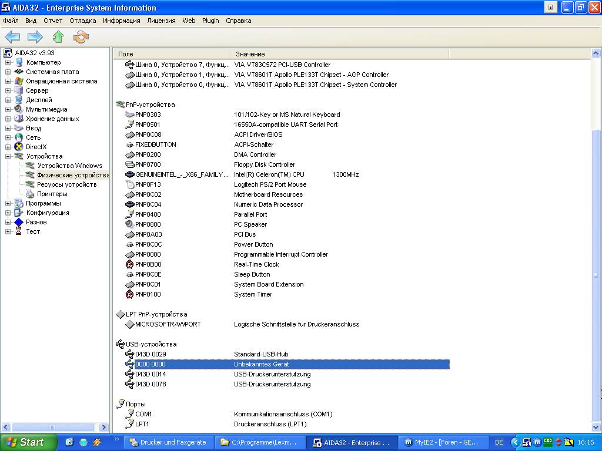The image size is (602, 451).
Task: Select the 043D 0014 USB device row
Action: click(287, 374)
